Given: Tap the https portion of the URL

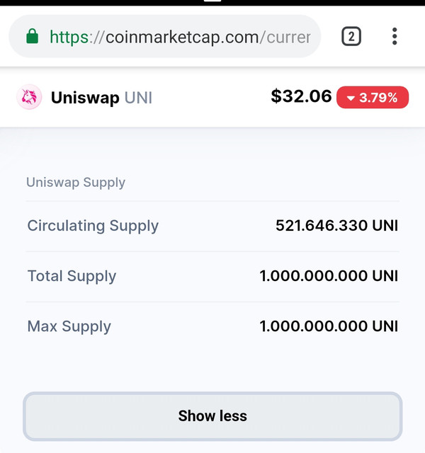Looking at the screenshot, I should 69,37.
